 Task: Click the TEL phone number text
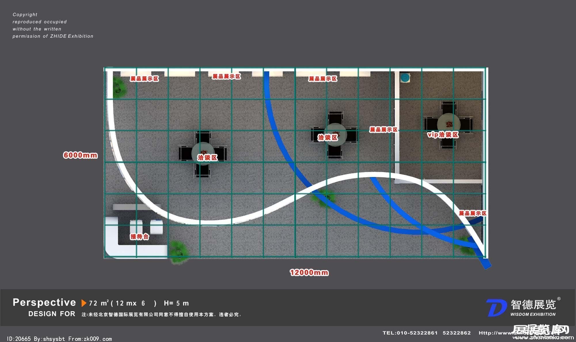[x=426, y=333]
